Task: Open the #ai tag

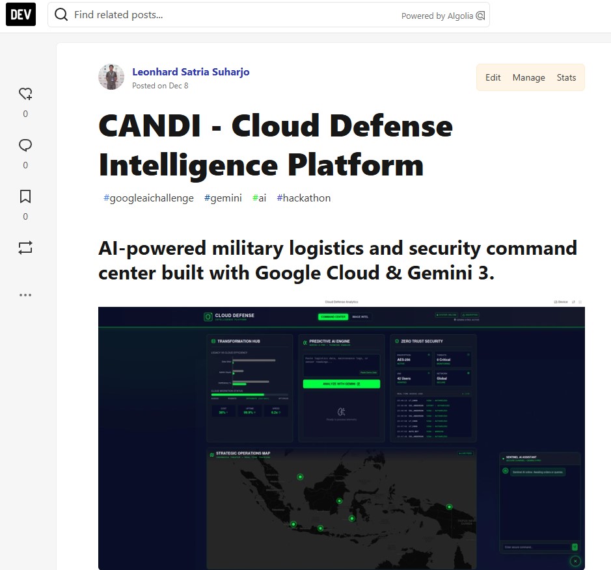Action: [x=259, y=198]
